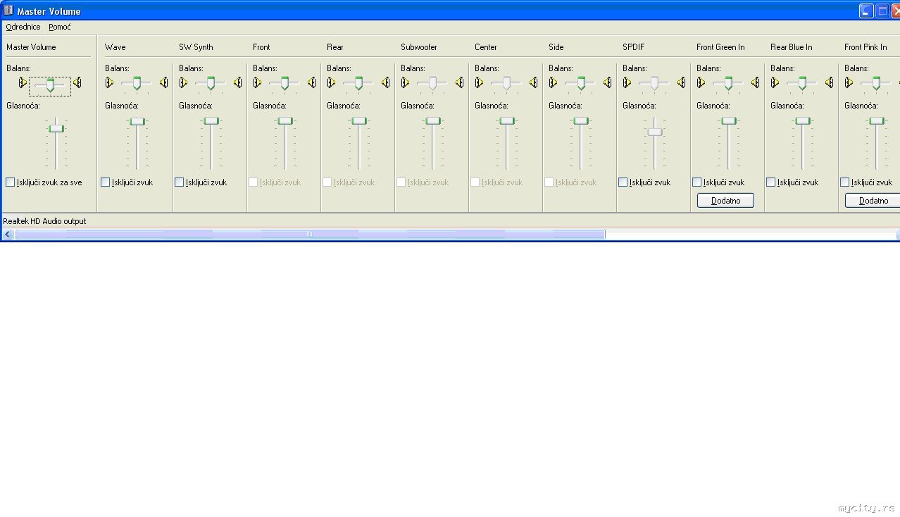Click right speaker icon under SPDIF balance

click(682, 83)
